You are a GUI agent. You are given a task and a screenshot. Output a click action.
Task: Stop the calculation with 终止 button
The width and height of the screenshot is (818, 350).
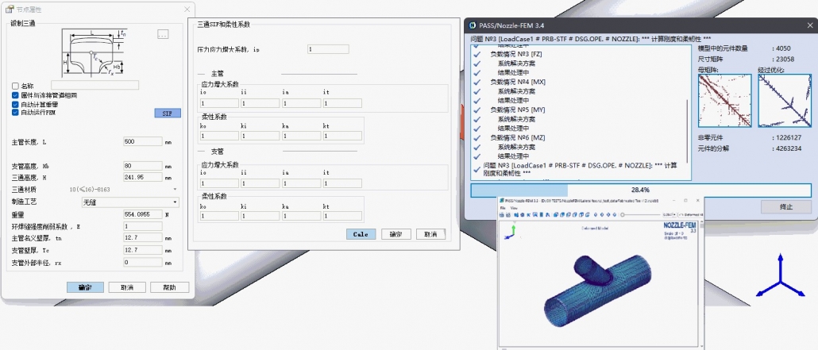point(785,207)
